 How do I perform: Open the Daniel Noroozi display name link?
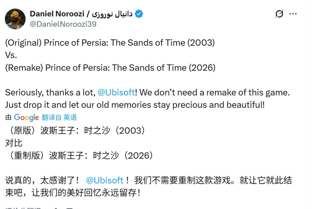(57, 14)
